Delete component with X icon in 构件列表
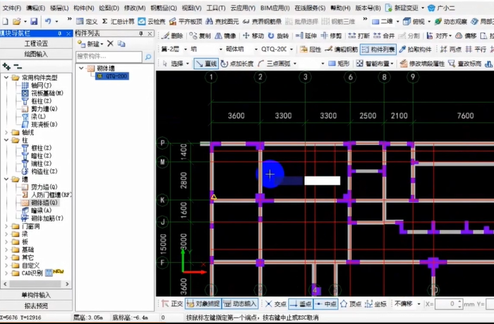The height and width of the screenshot is (324, 494). [110, 43]
